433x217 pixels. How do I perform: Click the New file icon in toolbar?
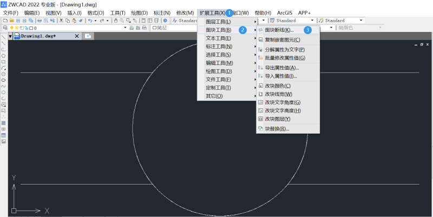click(4, 21)
